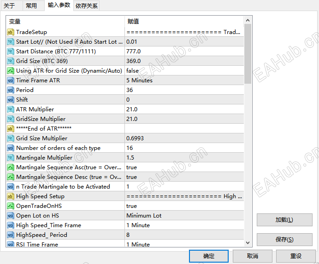Click the boolean icon for Using ATR for Grid Size
Image resolution: width=319 pixels, height=264 pixels.
(11, 71)
